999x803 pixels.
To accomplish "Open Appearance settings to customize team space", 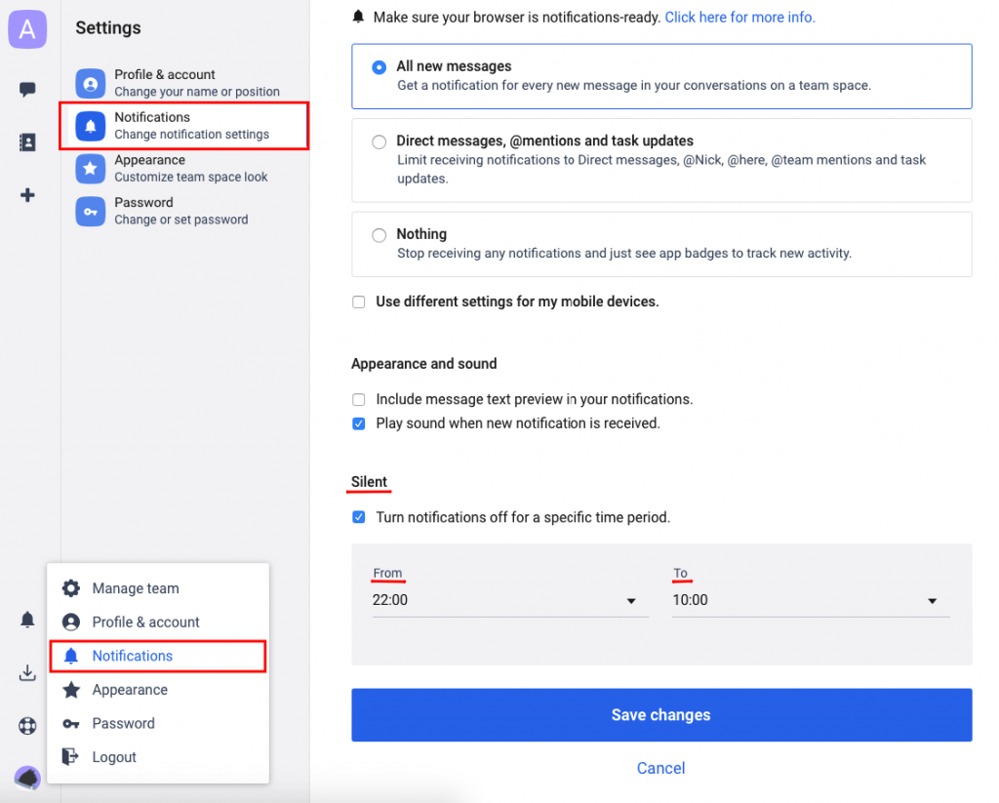I will pos(150,167).
